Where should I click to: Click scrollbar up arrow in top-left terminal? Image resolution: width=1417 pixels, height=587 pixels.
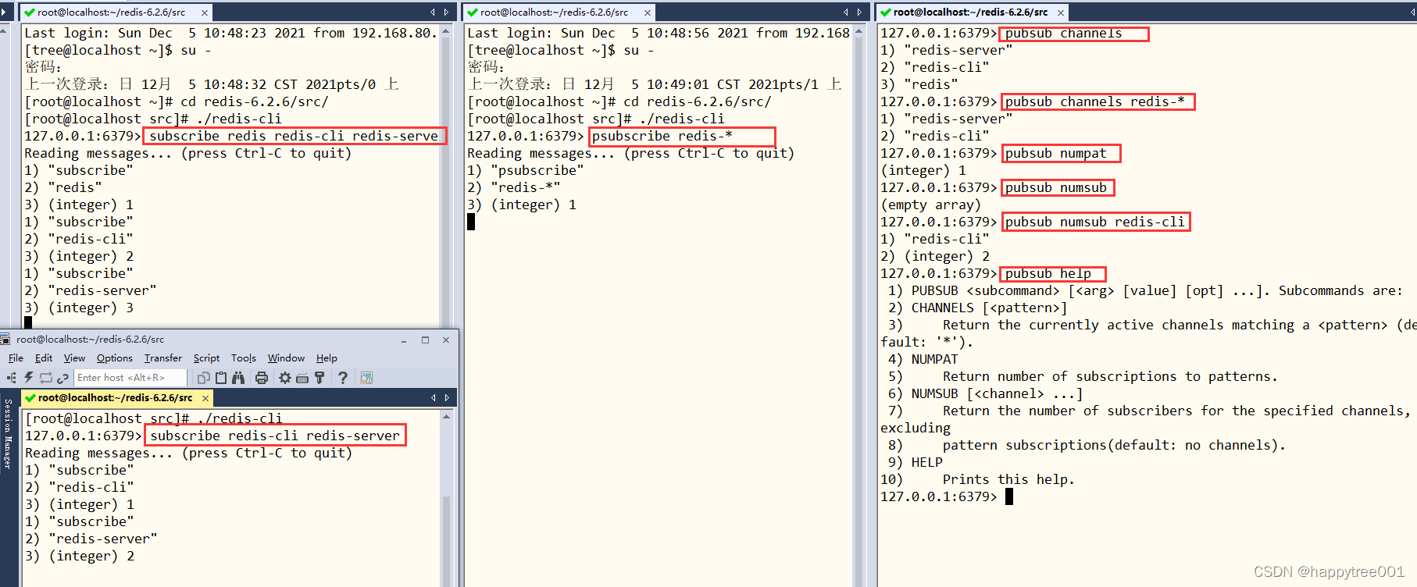(446, 32)
